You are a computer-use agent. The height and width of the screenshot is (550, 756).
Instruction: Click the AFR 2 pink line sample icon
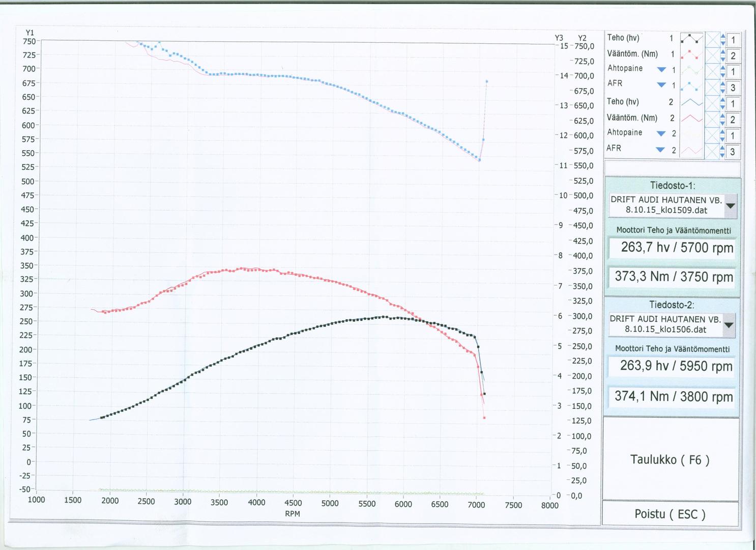coord(691,150)
